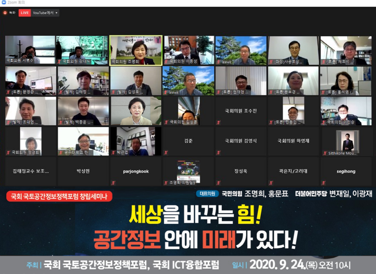Viewport: 376px width, 274px height.
Task: Click the red recording indicator icon
Action: (5, 13)
